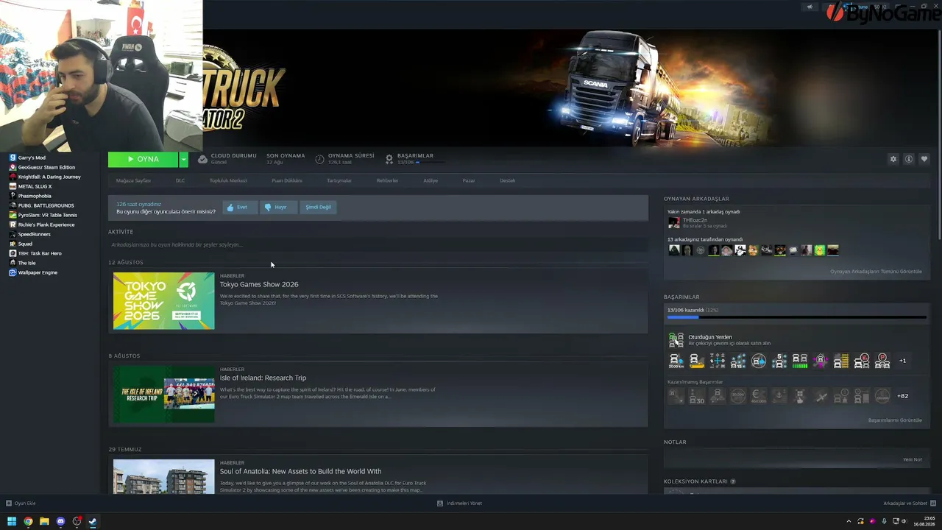Go to Topluluk Merkezi tab
Image resolution: width=942 pixels, height=530 pixels.
(228, 180)
